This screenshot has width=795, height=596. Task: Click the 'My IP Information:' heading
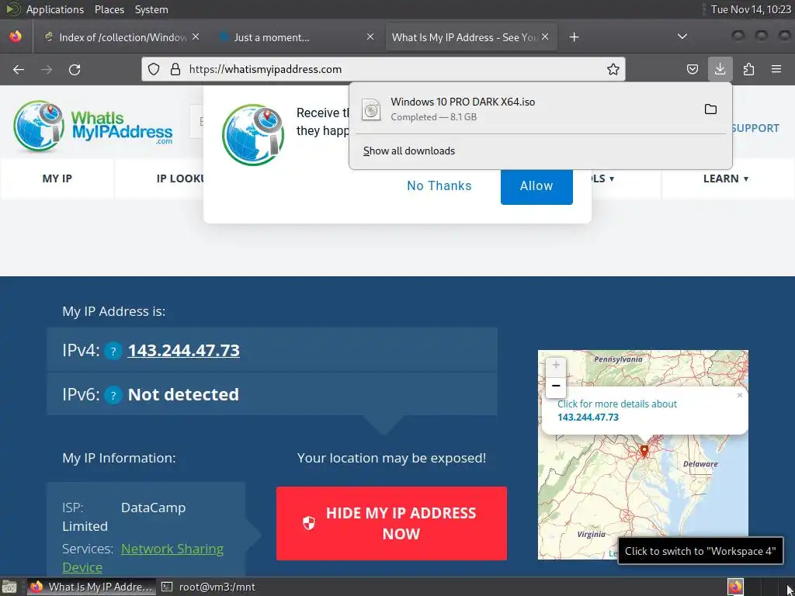119,458
